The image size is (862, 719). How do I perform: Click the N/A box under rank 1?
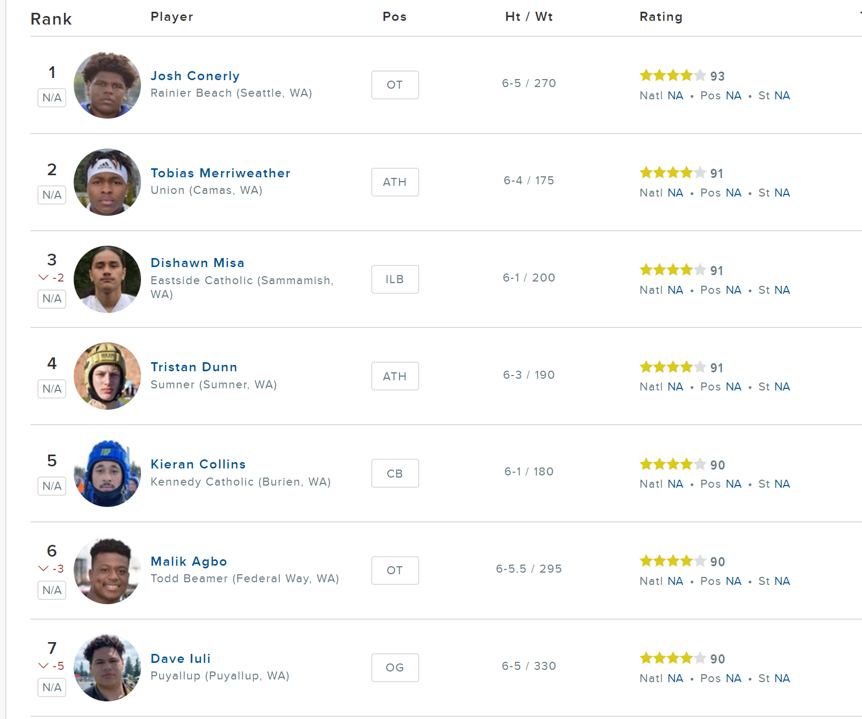(x=52, y=98)
